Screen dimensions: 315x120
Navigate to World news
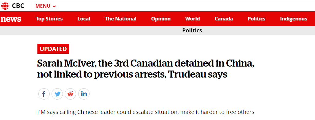(192, 19)
